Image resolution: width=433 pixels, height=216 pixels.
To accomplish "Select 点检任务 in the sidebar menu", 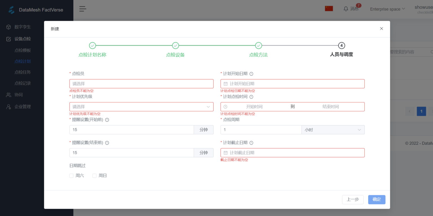I will [23, 72].
